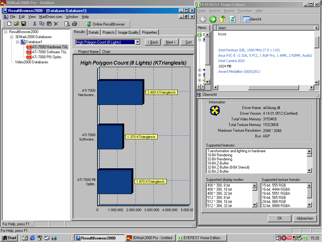Click the grey Back arrow in EVEREST toolbar

(x=203, y=19)
